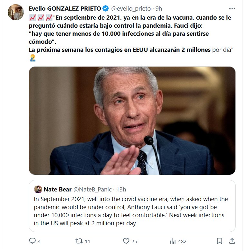
Task: Repost this tweet using retweet icon
Action: pos(79,241)
